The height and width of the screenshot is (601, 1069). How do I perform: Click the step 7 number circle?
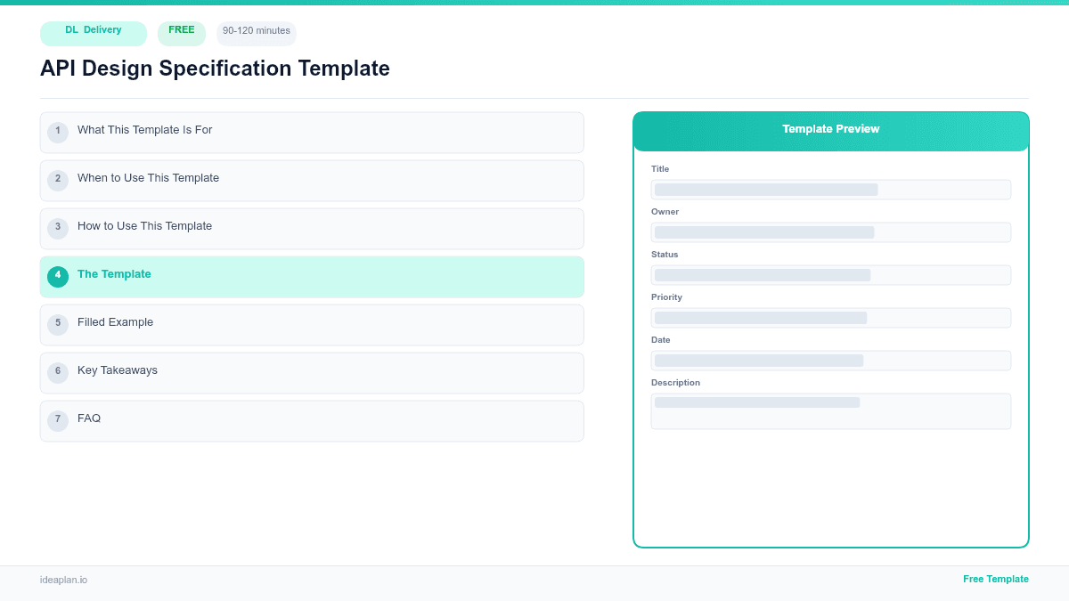tap(58, 419)
